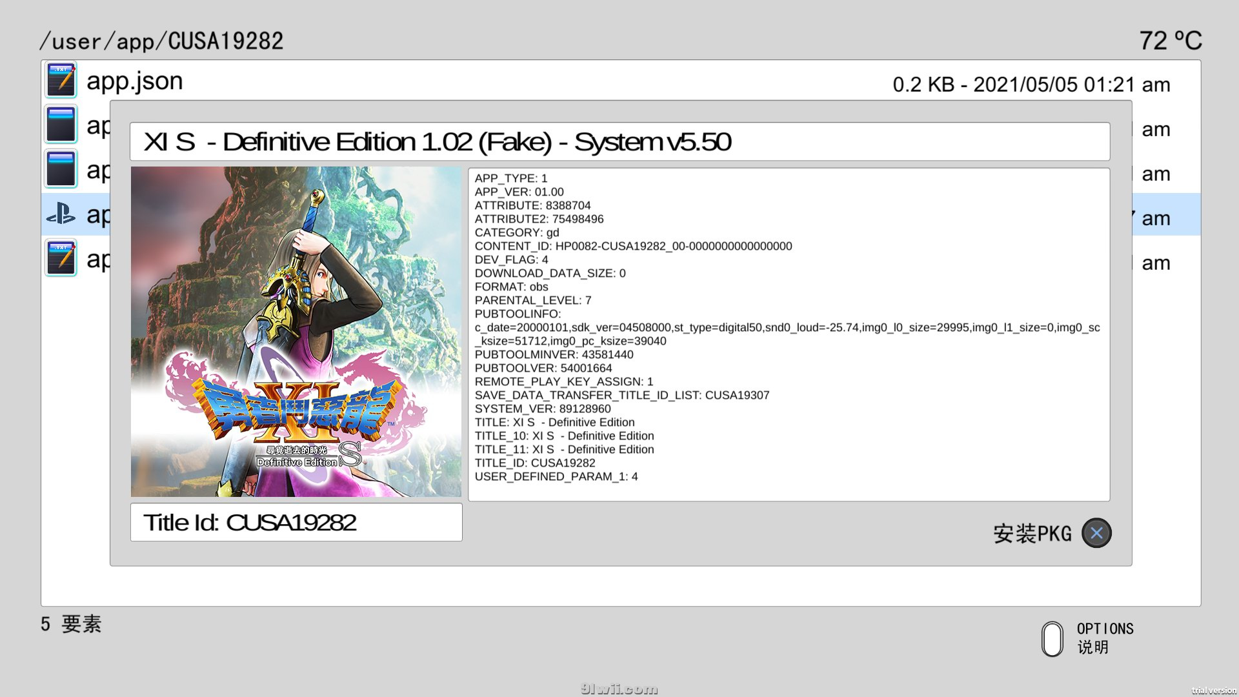
Task: Click the PlayStation logo icon in highlighted row
Action: pyautogui.click(x=61, y=214)
